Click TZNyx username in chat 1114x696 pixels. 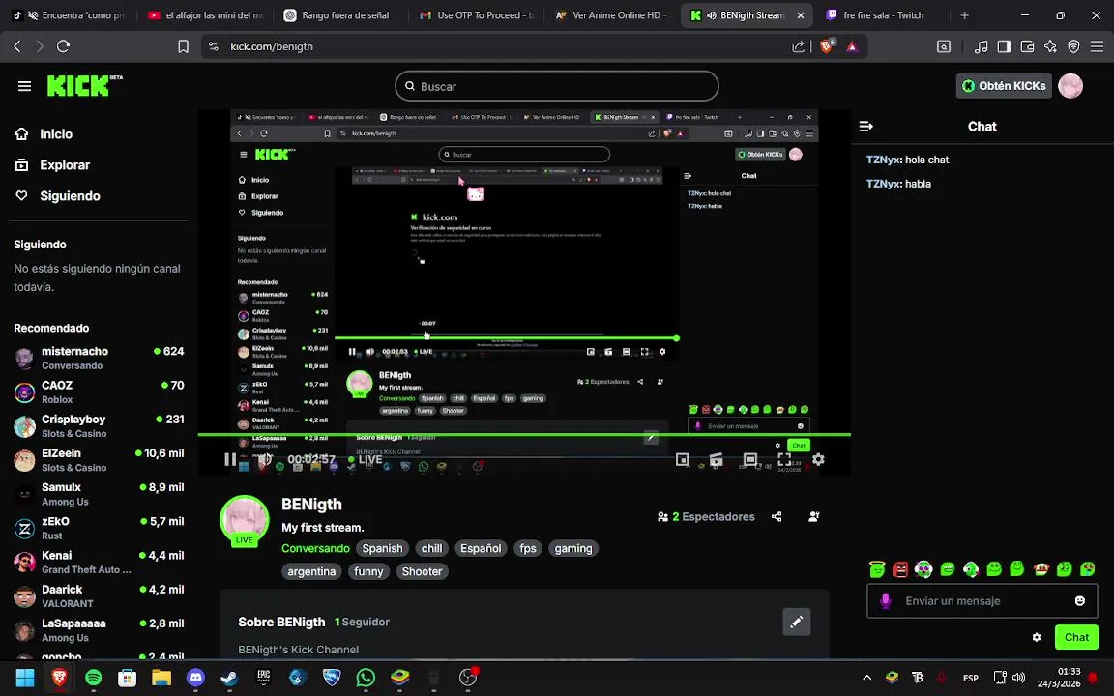[x=883, y=159]
